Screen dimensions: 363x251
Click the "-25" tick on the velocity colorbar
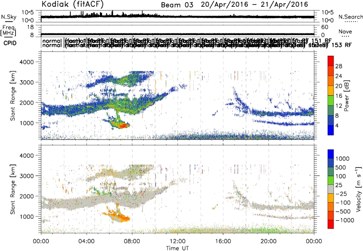(341, 193)
